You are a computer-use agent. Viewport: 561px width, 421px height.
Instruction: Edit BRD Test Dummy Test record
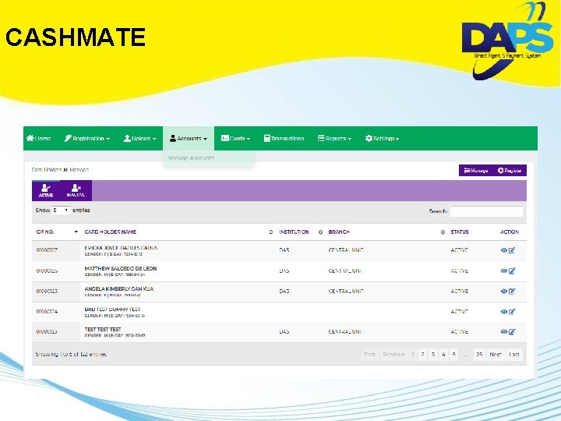click(x=512, y=312)
